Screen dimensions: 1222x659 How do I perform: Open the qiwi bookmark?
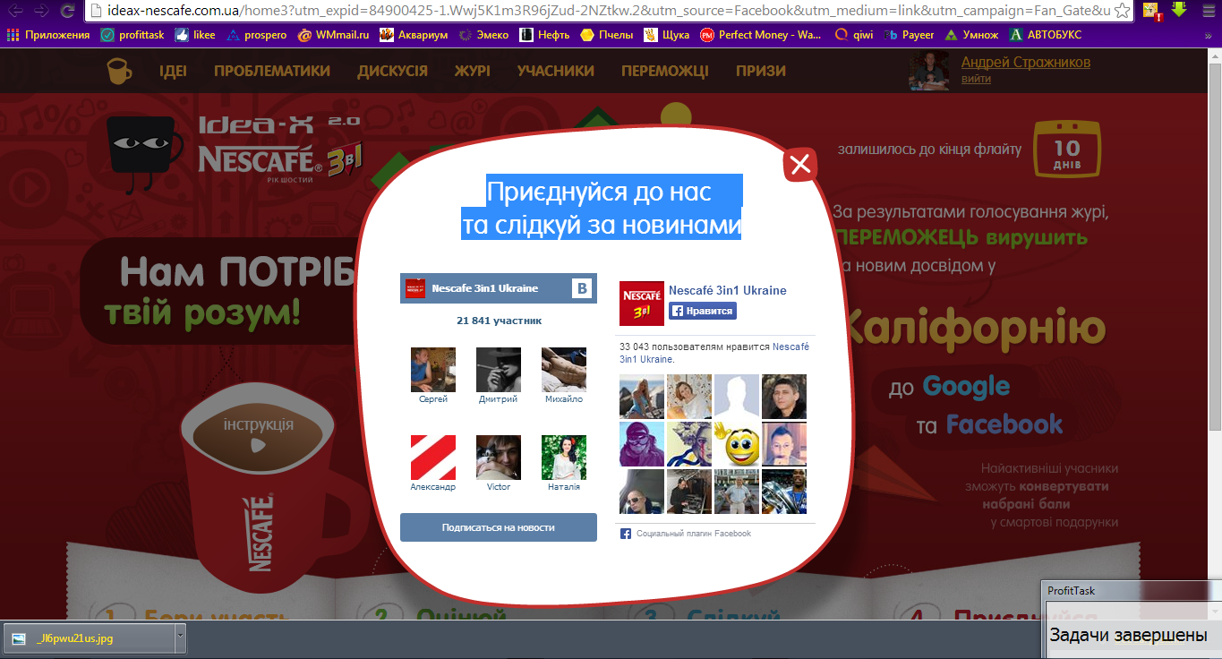(853, 35)
